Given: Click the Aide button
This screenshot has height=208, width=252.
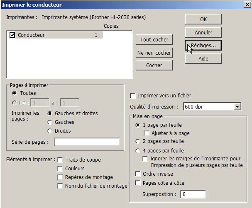Looking at the screenshot, I should coord(203,58).
